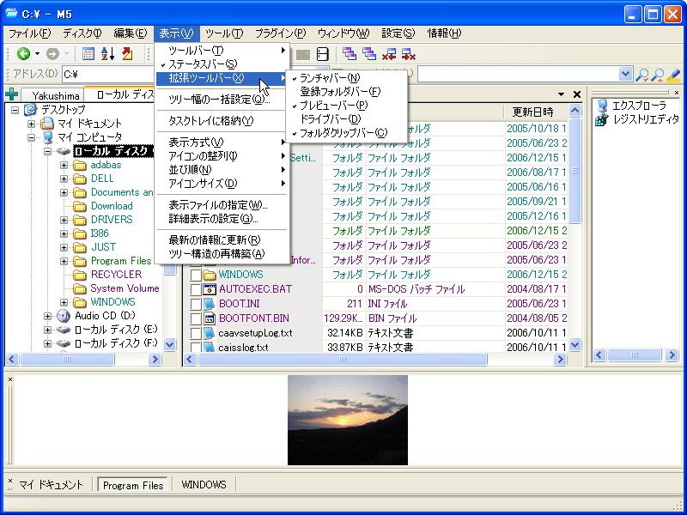
Task: Click the split-pane layout icon
Action: point(323,54)
